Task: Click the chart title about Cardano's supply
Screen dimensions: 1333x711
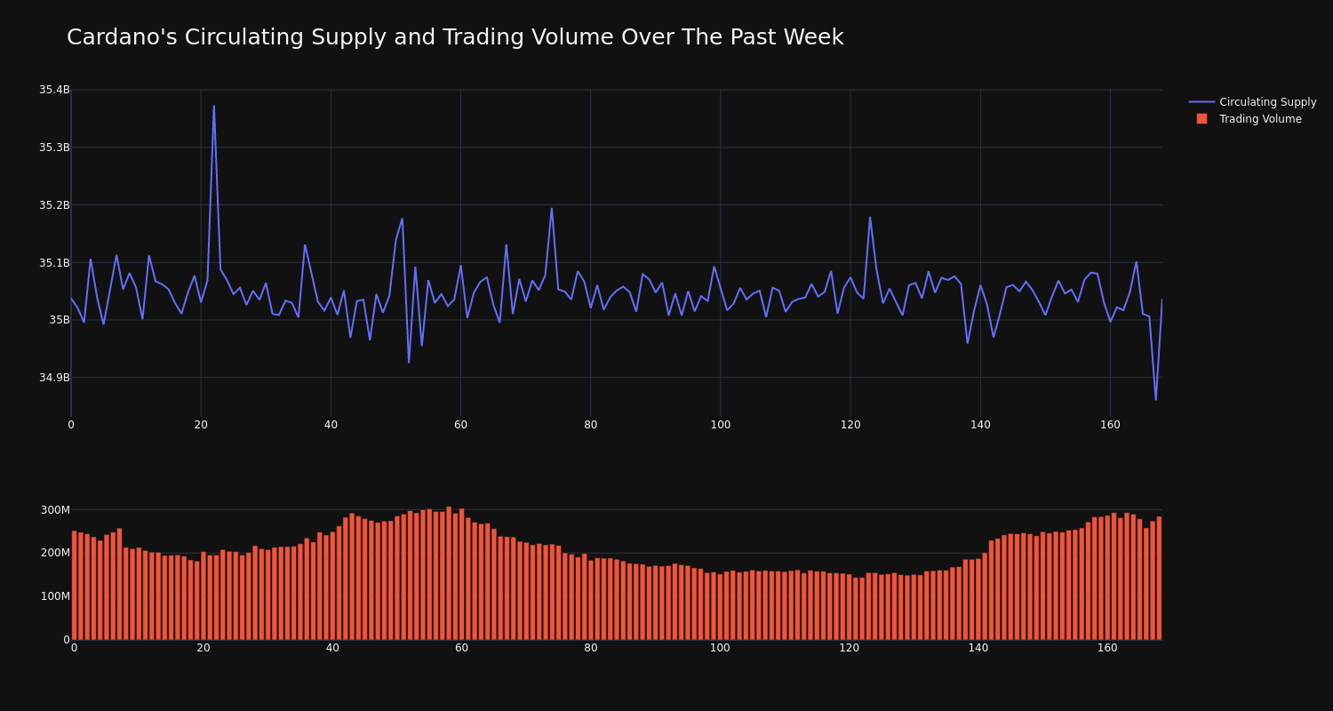Action: (x=455, y=37)
